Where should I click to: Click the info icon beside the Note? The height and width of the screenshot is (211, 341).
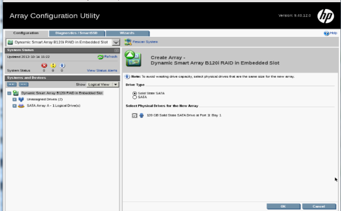click(x=127, y=77)
